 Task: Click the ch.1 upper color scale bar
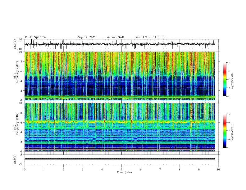[x=225, y=79]
